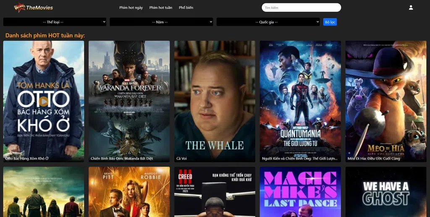The image size is (430, 217).
Task: Go to Phim hot tuần
Action: pos(161,8)
